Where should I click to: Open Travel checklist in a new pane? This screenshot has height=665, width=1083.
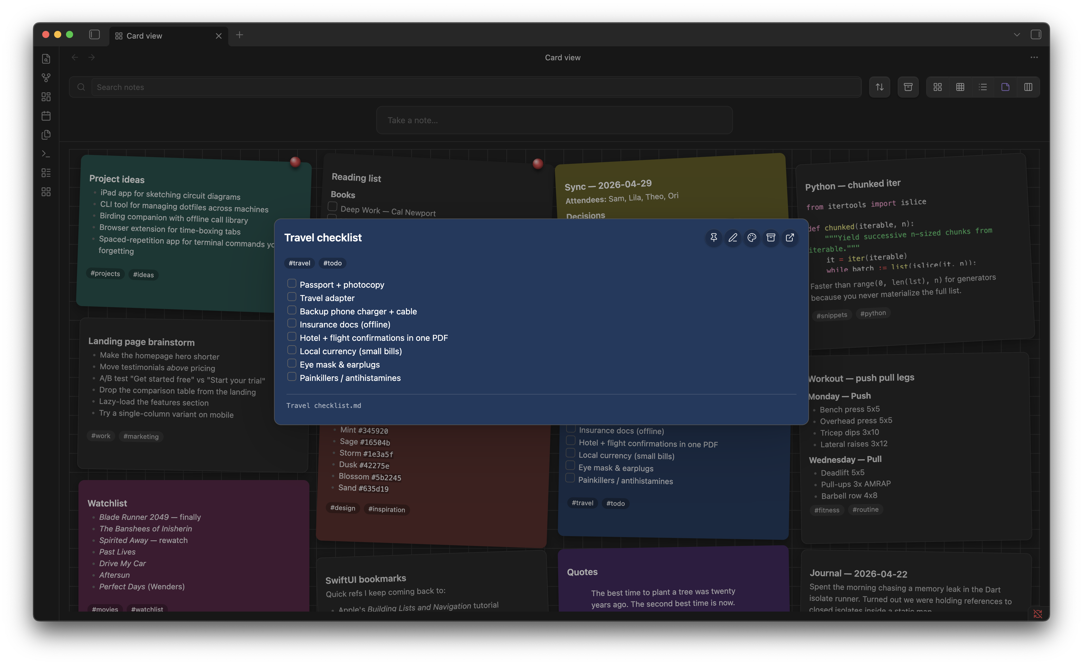coord(790,237)
